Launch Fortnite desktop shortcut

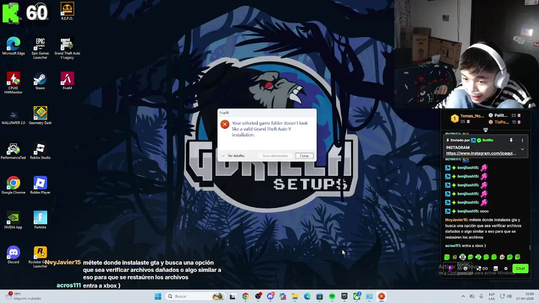(40, 221)
